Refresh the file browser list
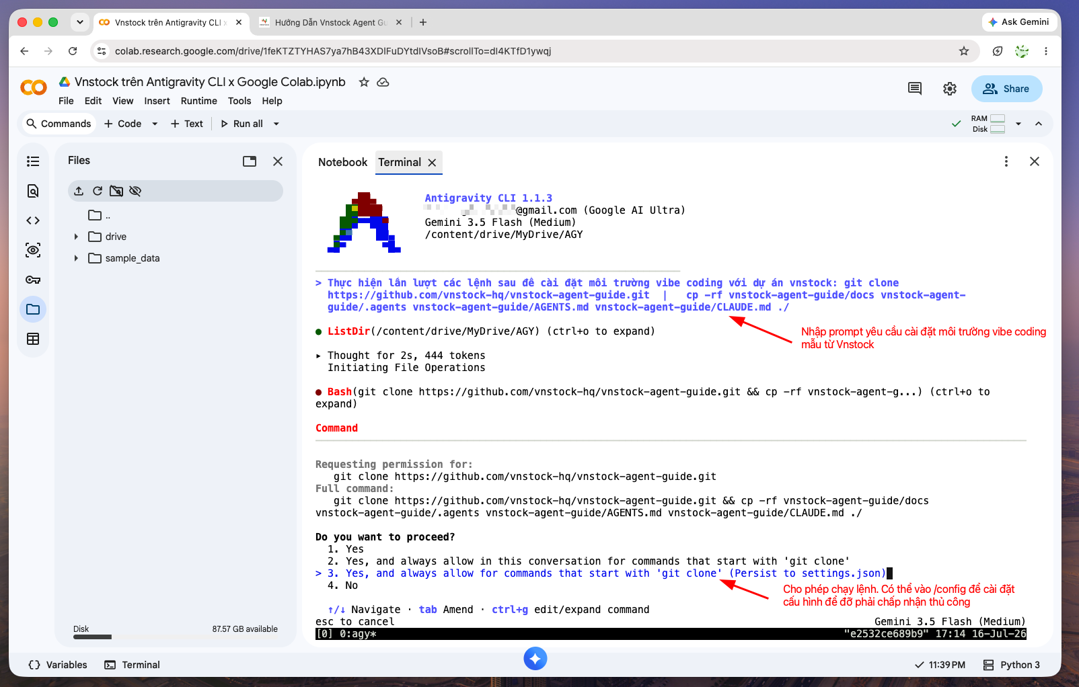Viewport: 1079px width, 687px height. 98,191
